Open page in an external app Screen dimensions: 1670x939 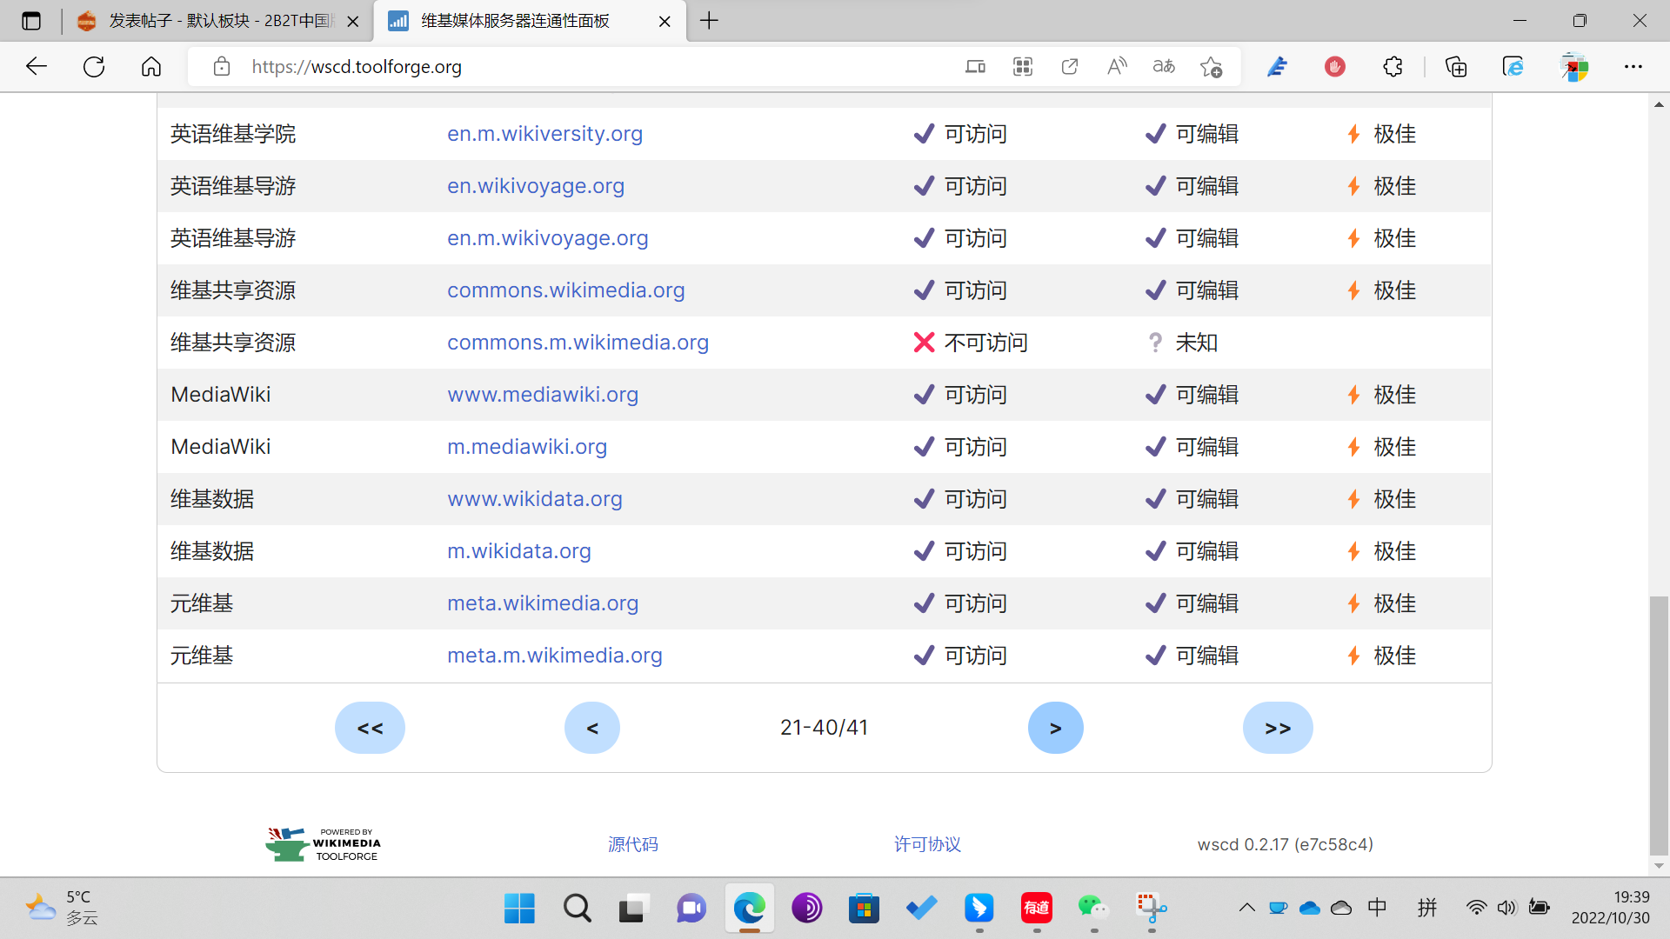(x=1070, y=66)
